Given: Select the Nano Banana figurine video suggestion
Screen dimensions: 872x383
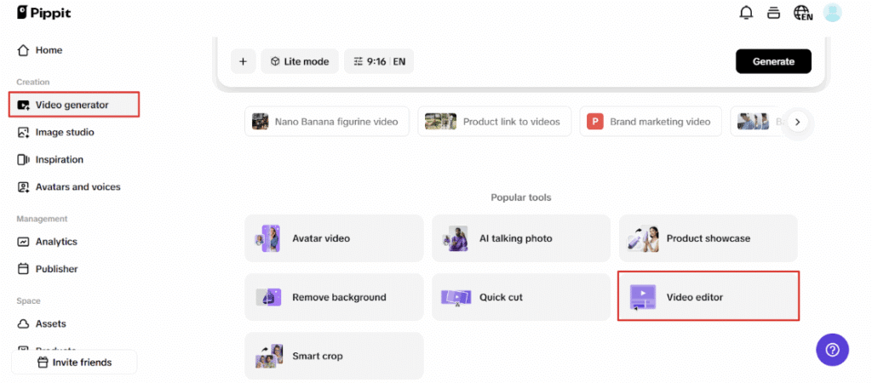Looking at the screenshot, I should 327,122.
